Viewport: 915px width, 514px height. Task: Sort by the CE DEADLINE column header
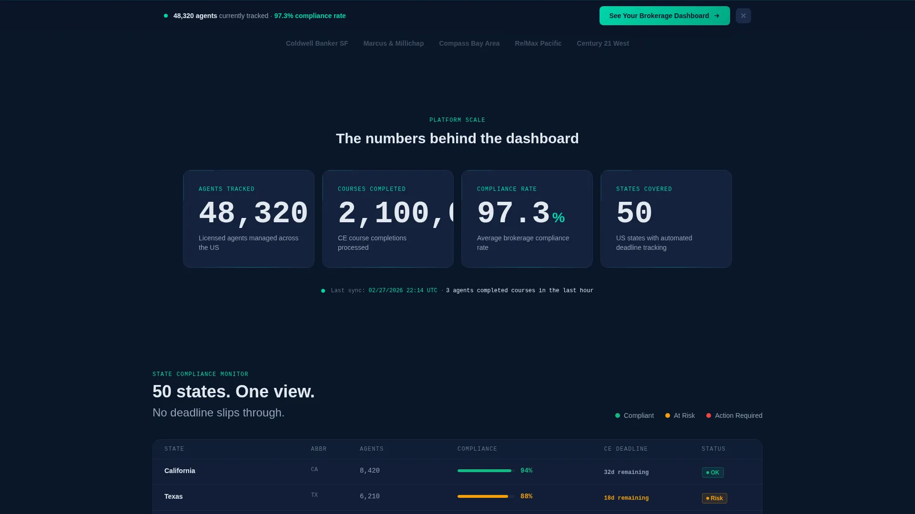[626, 449]
